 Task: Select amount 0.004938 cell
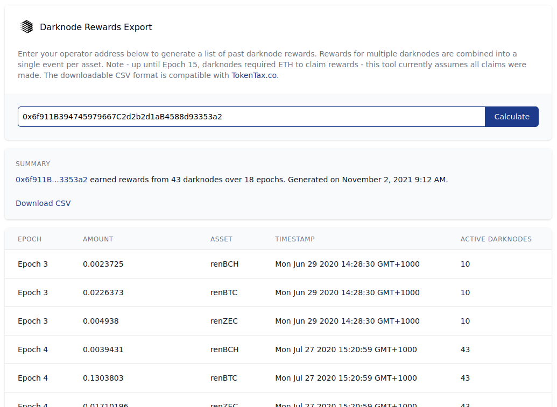click(x=101, y=321)
